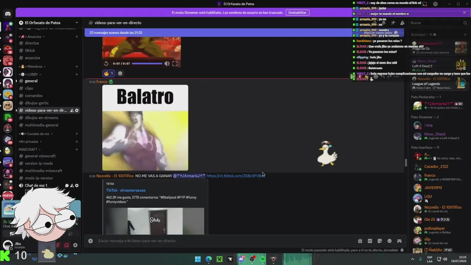Image resolution: width=471 pixels, height=265 pixels.
Task: Open Chat de voz 1 text chat icon
Action: point(67,185)
